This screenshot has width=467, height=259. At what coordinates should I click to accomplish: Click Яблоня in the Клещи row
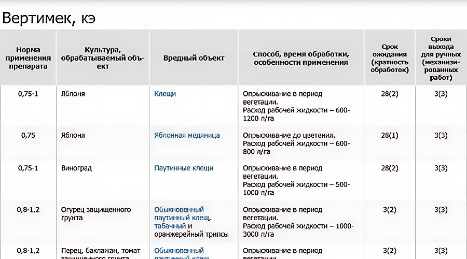point(73,94)
